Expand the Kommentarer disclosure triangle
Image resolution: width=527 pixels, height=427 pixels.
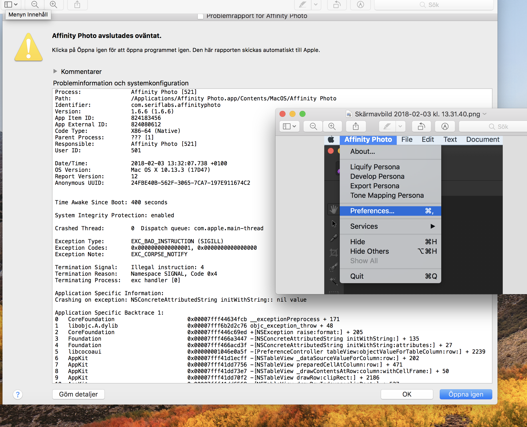(x=55, y=71)
